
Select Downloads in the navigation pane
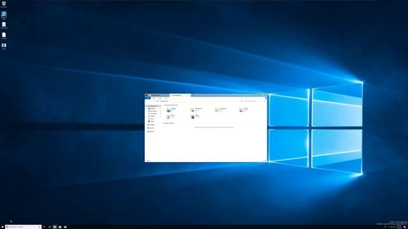point(154,111)
